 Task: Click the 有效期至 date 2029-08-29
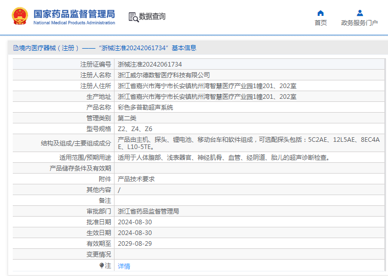[x=134, y=244]
